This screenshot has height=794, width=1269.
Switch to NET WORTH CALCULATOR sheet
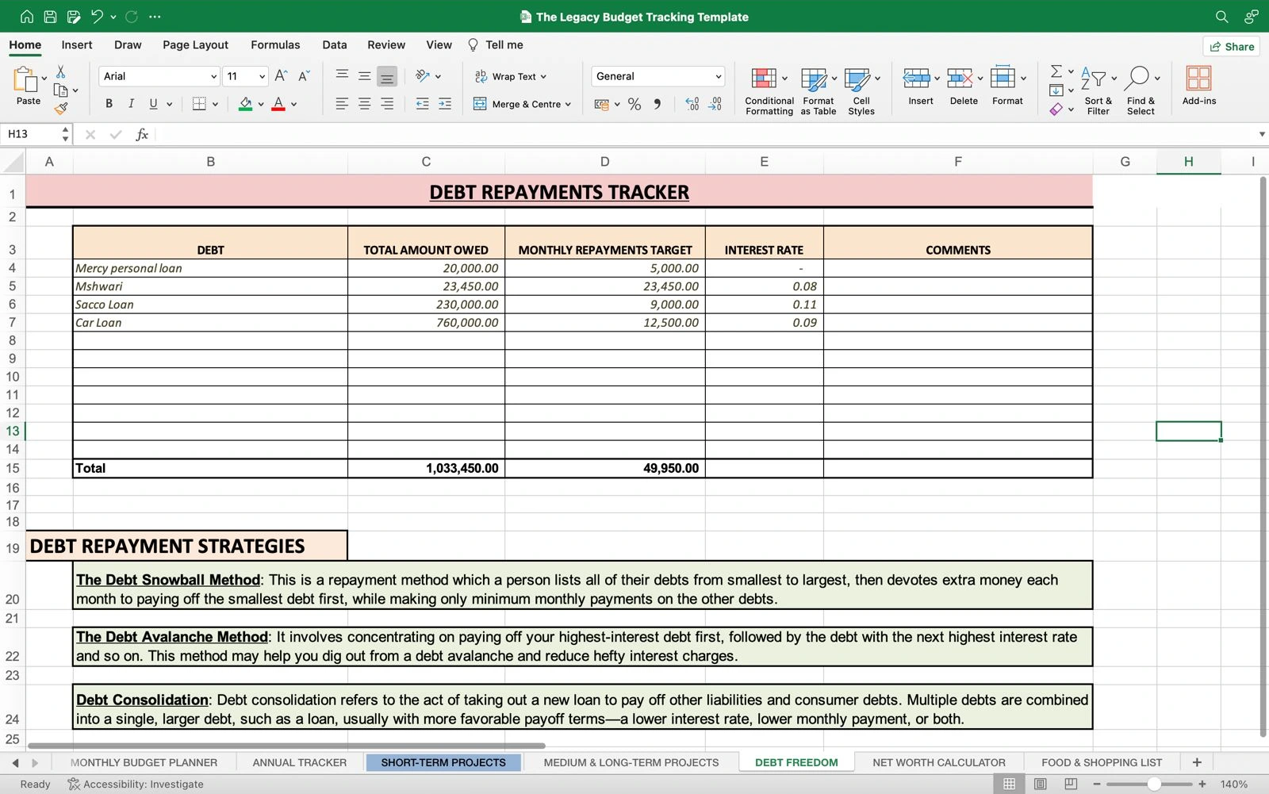tap(939, 763)
